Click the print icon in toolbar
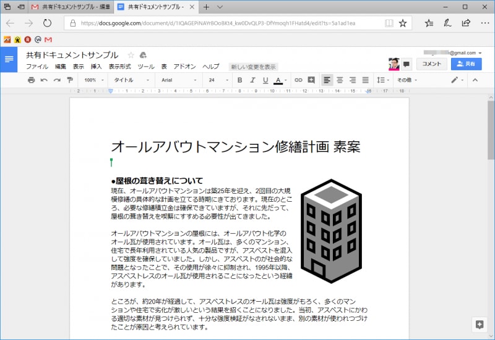This screenshot has width=495, height=340. pyautogui.click(x=31, y=80)
